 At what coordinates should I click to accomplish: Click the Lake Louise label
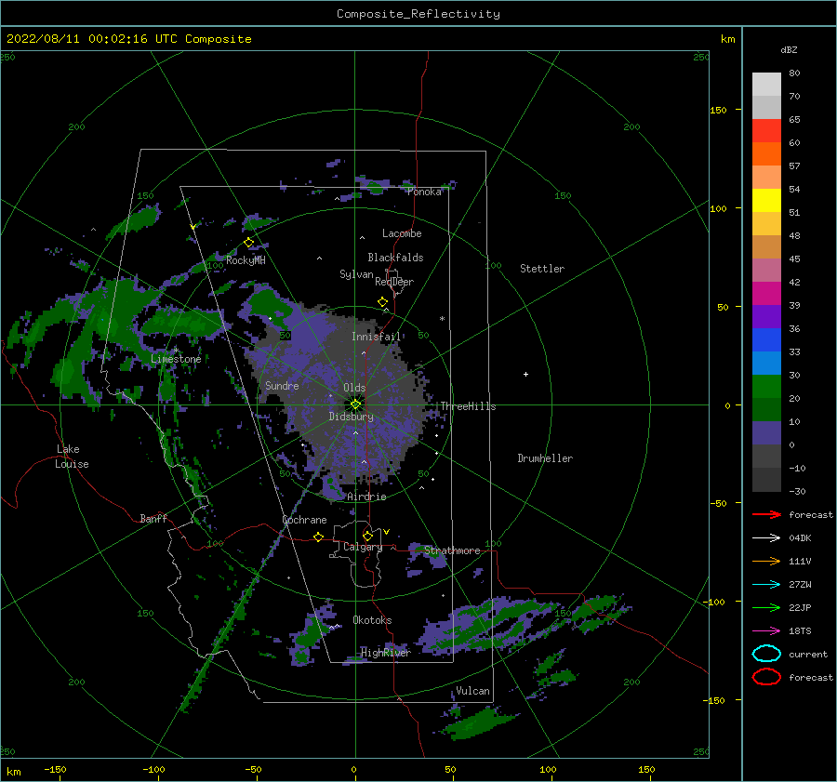click(x=72, y=457)
